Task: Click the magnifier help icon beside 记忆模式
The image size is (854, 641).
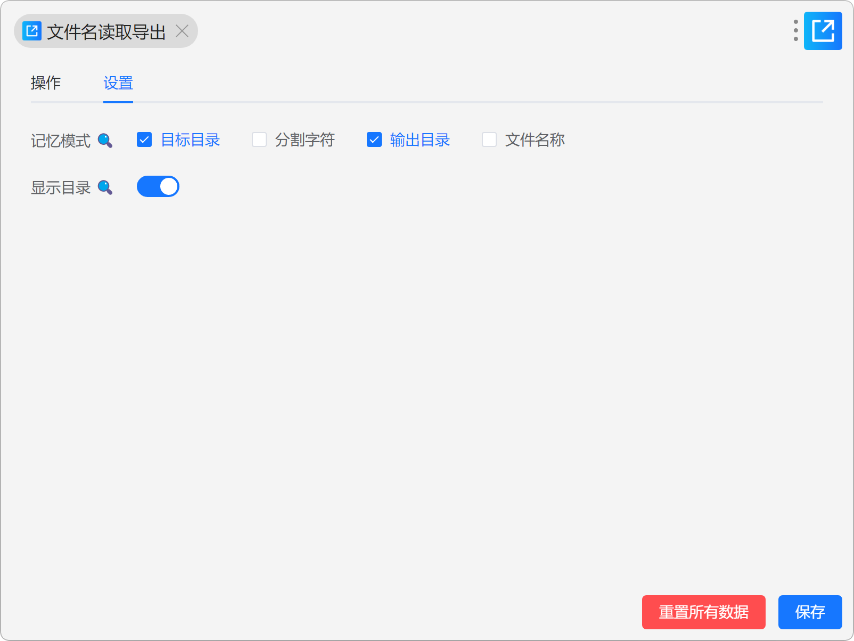Action: [105, 141]
